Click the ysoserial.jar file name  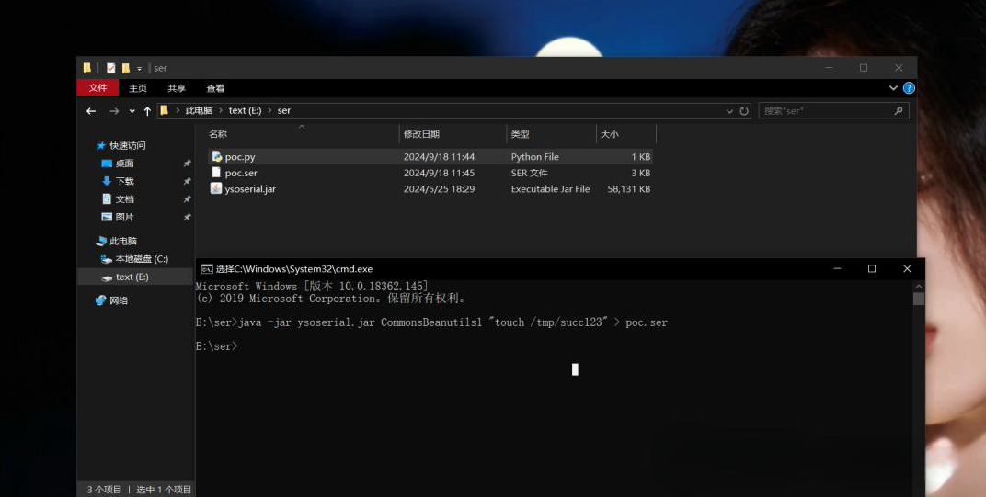coord(250,188)
